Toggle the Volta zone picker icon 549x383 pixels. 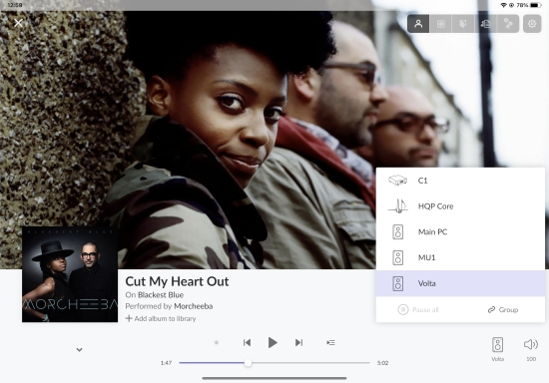click(497, 344)
